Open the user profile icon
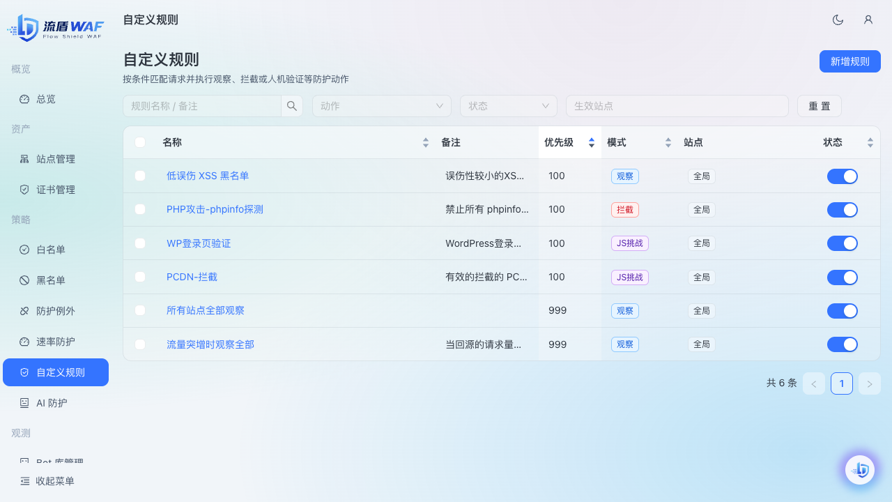Image resolution: width=892 pixels, height=502 pixels. pos(868,20)
